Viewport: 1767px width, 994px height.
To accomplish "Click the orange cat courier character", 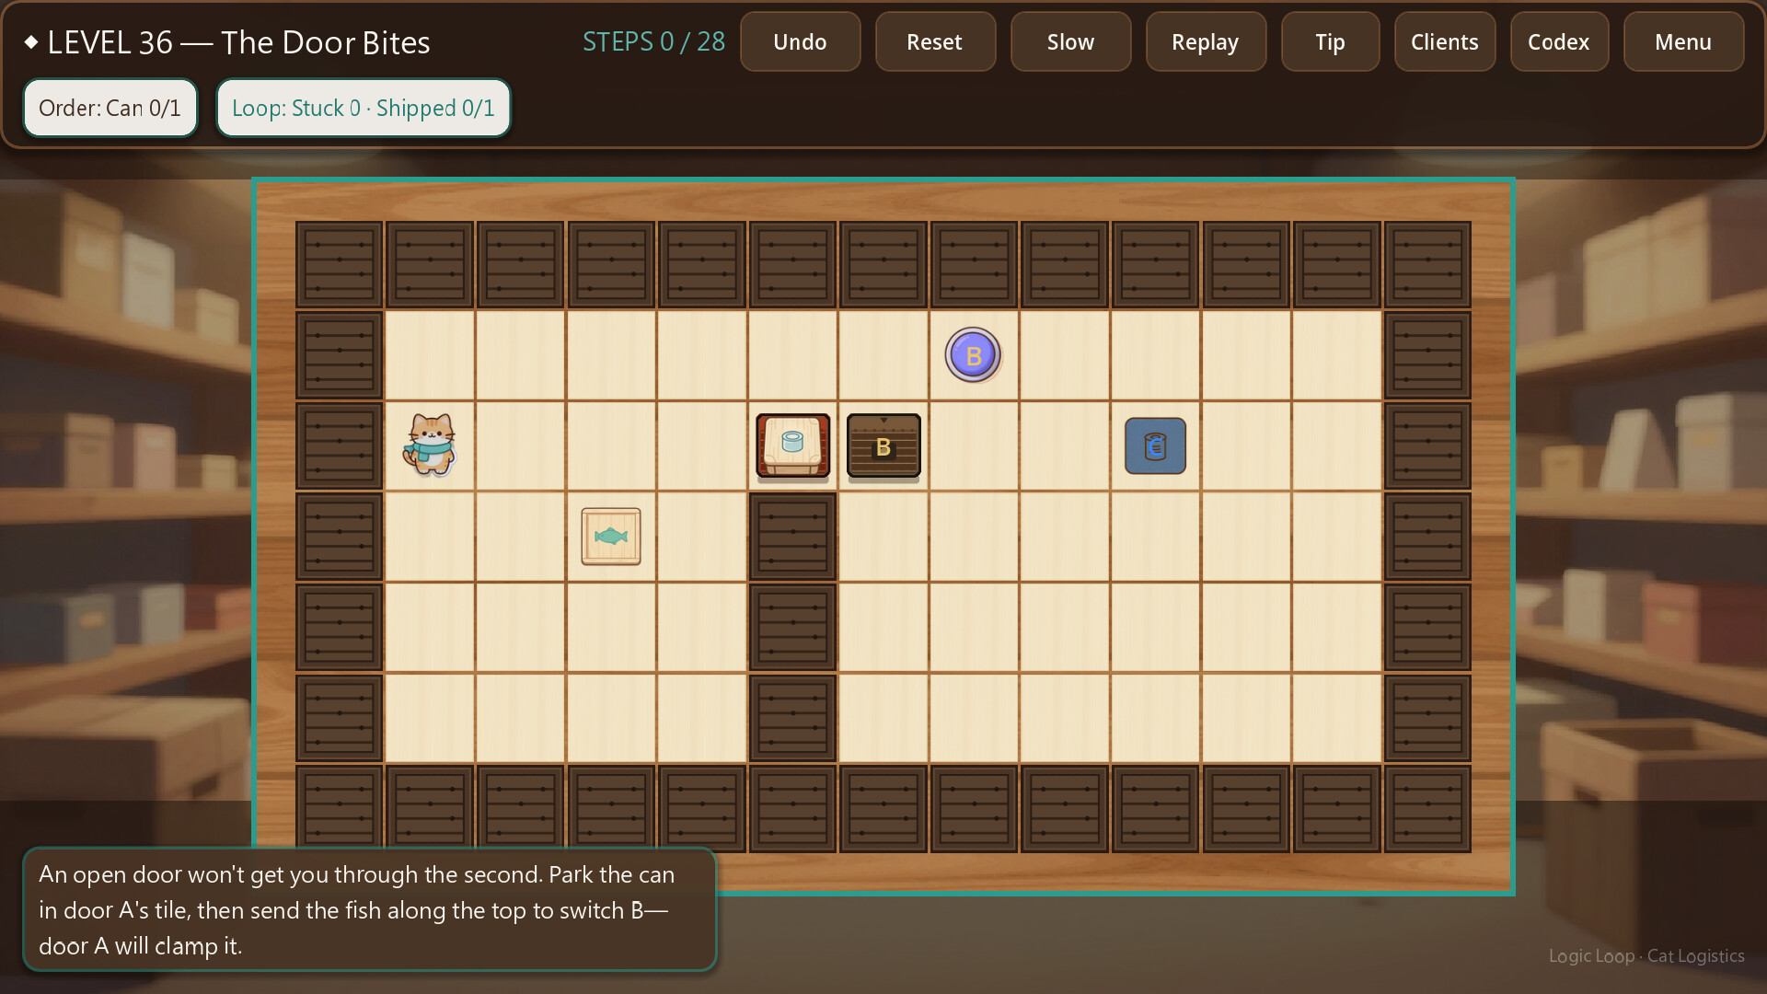I will tap(430, 445).
